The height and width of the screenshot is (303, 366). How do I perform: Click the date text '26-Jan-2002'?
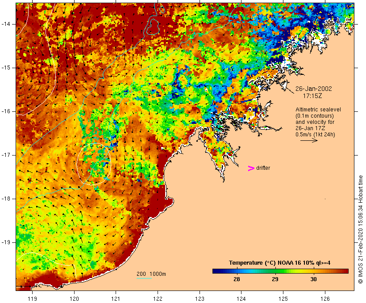coord(313,89)
